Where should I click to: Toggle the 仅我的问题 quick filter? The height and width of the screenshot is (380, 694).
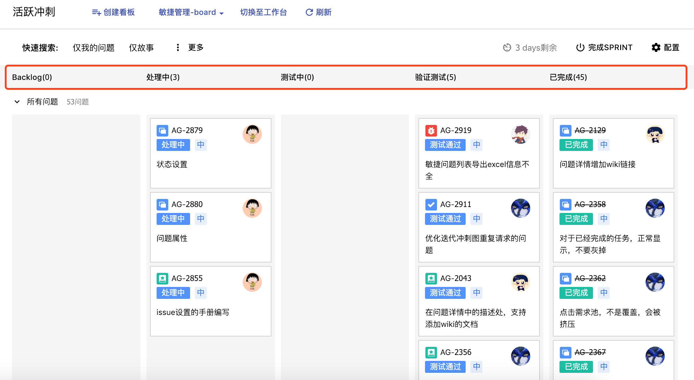[94, 48]
